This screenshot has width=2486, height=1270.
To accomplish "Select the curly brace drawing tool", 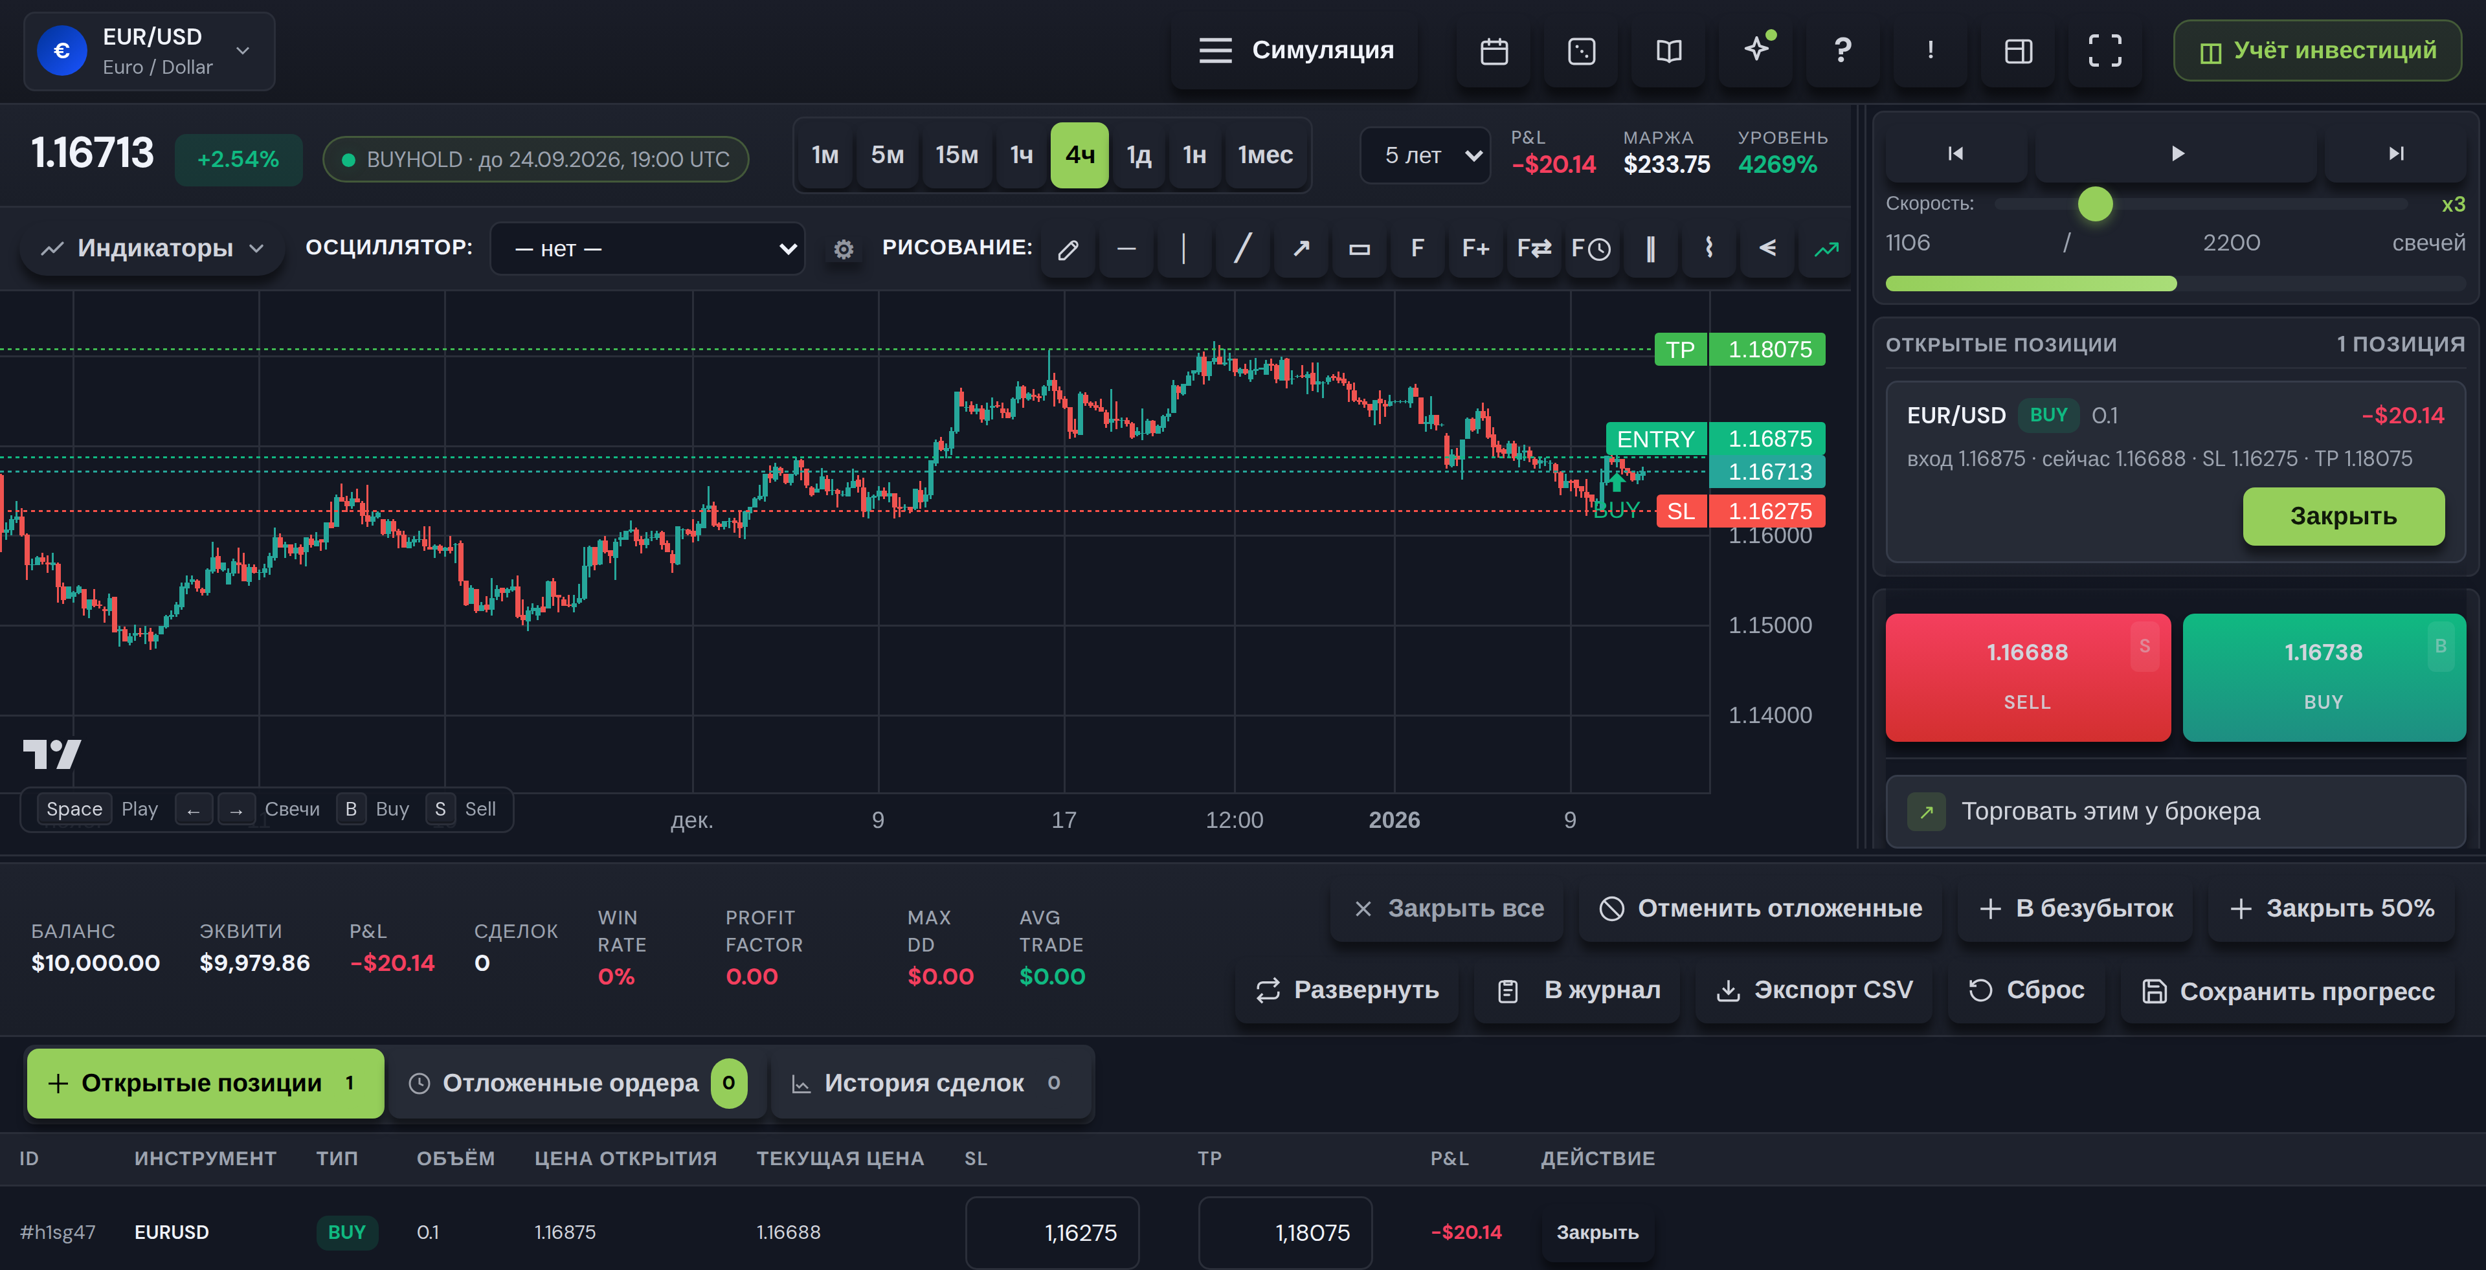I will click(1709, 249).
